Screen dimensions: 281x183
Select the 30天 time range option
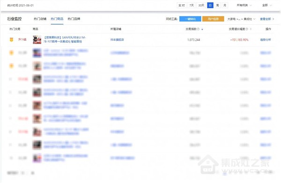201,5
